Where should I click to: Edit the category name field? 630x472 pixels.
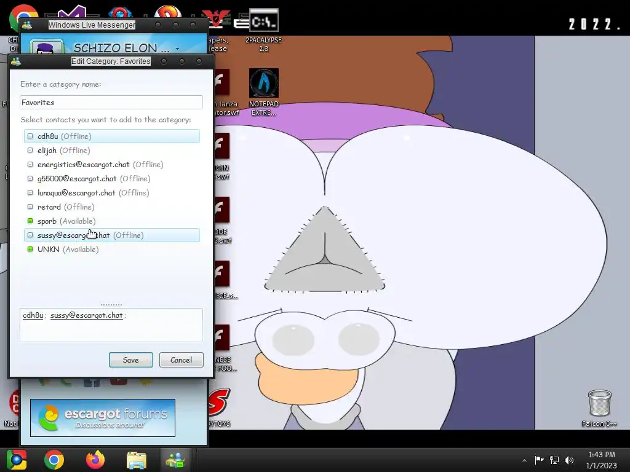click(x=111, y=103)
